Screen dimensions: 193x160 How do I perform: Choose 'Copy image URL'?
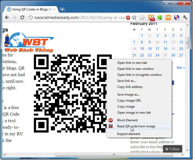[129, 100]
